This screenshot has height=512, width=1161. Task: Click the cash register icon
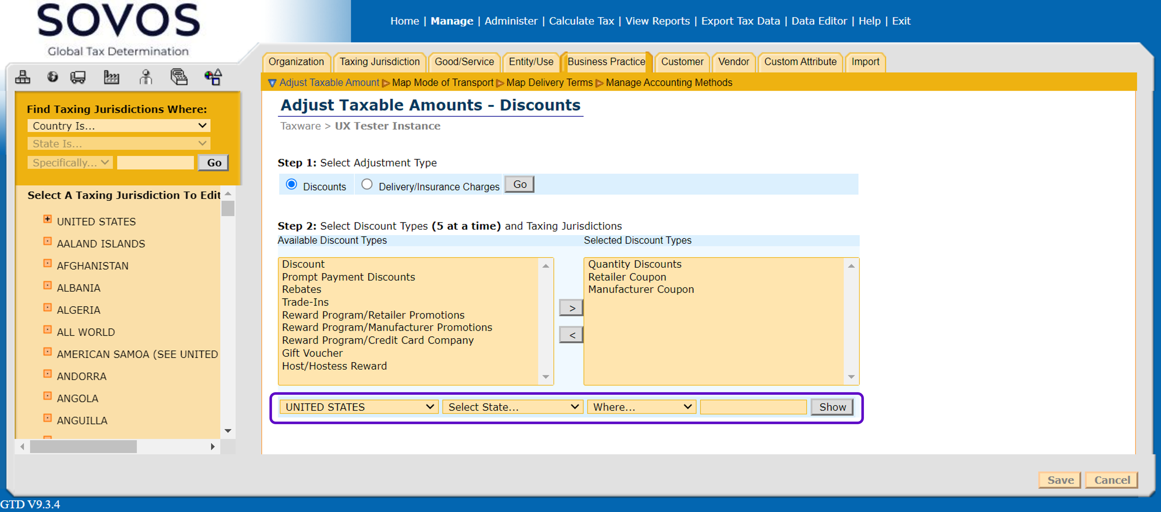179,77
